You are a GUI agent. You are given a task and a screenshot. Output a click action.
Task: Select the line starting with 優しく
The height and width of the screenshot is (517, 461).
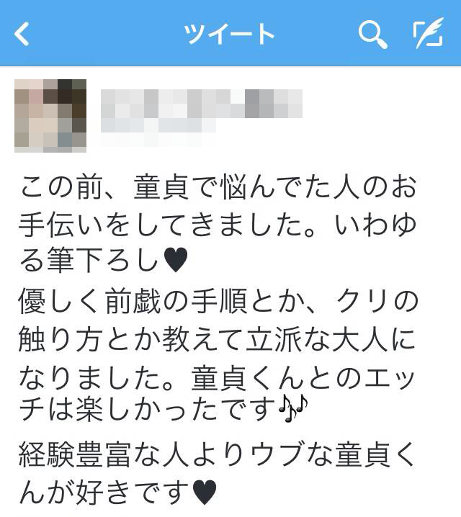(219, 301)
